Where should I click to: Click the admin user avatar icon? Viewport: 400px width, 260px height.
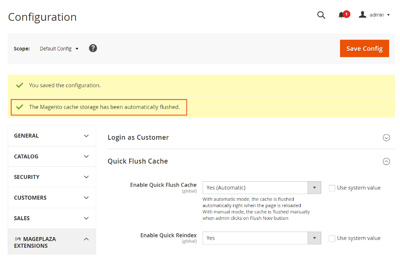coord(362,15)
